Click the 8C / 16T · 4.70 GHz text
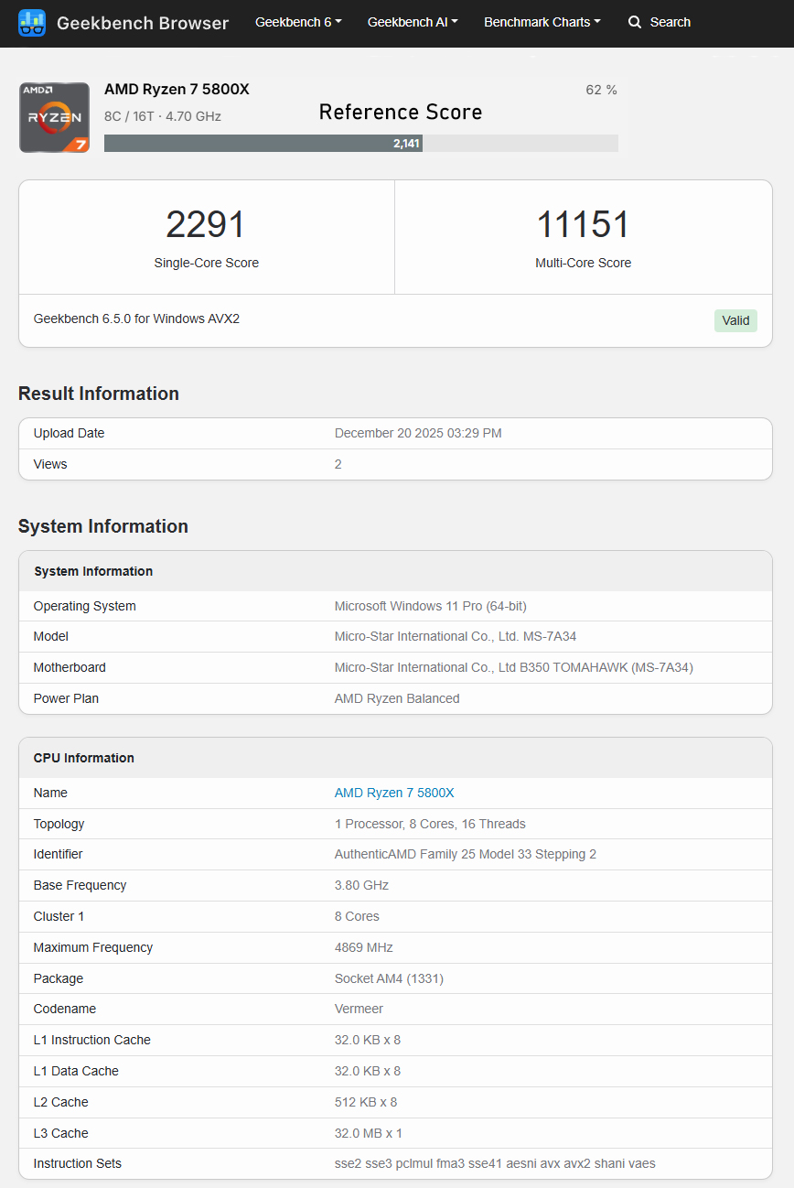Image resolution: width=794 pixels, height=1188 pixels. pos(163,116)
